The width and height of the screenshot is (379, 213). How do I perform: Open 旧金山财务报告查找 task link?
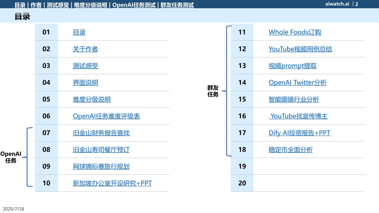pos(101,133)
